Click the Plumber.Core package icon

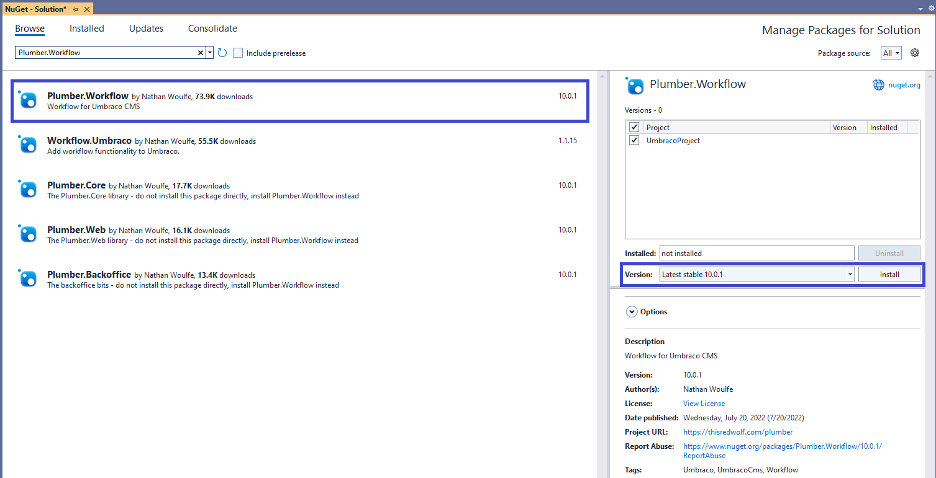(x=27, y=189)
